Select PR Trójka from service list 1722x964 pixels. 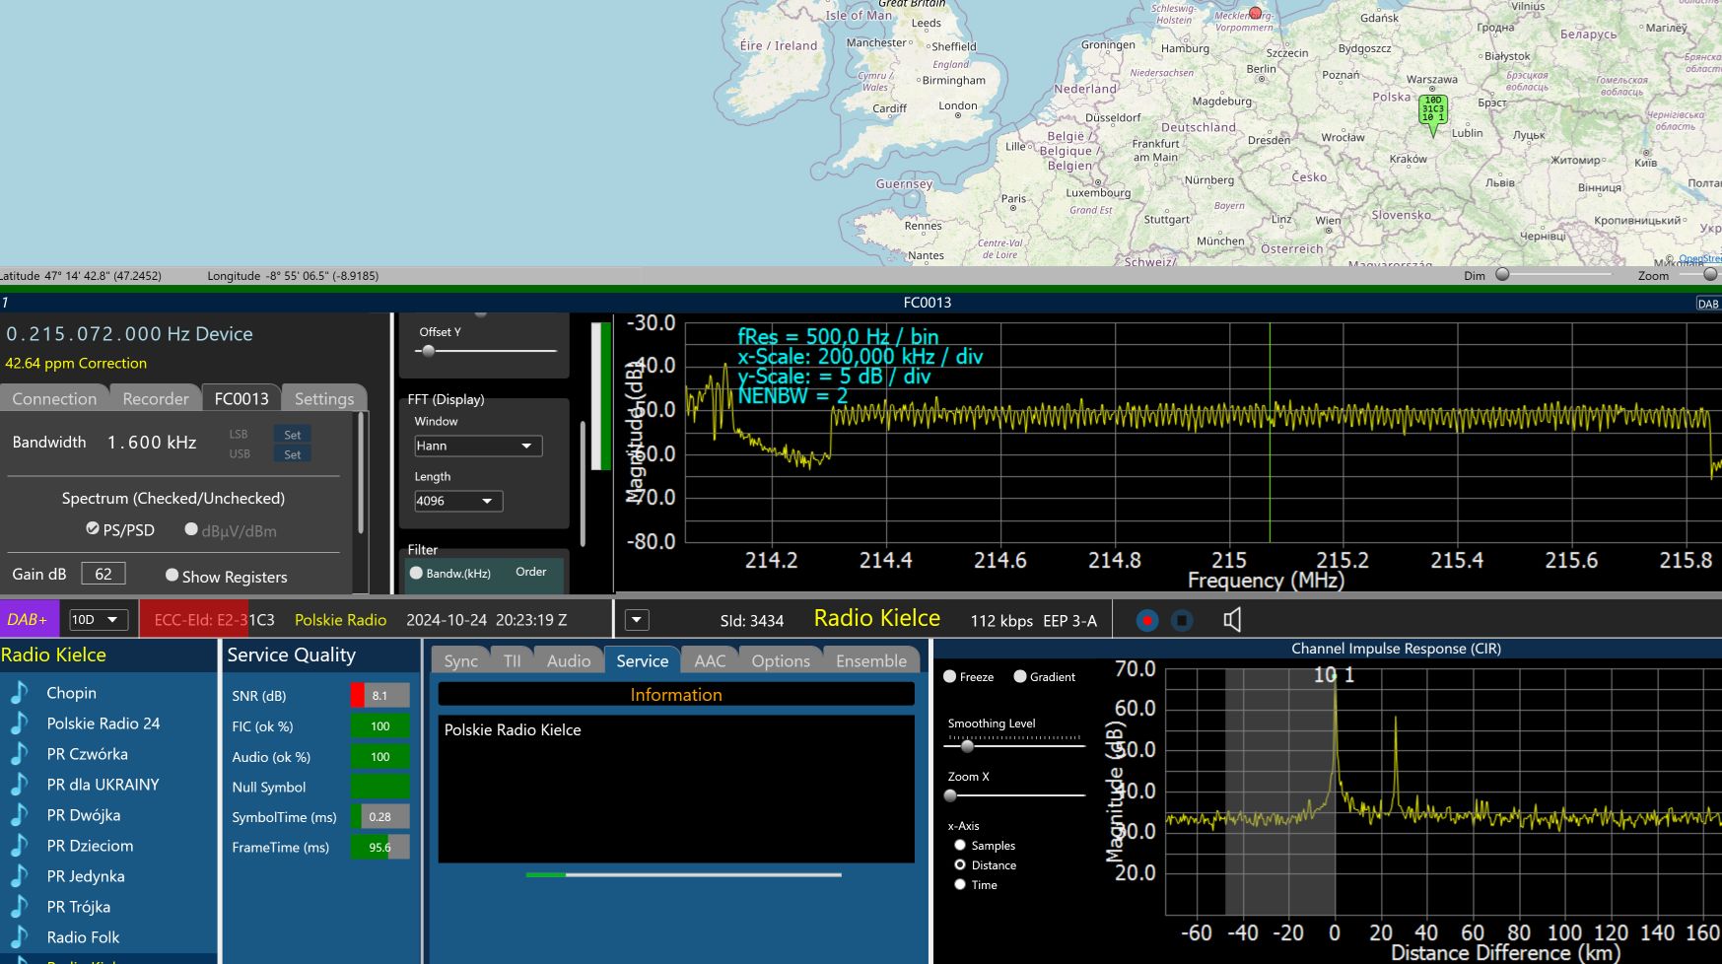pos(79,907)
